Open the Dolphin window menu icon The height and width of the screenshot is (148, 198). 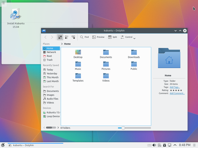click(x=44, y=31)
